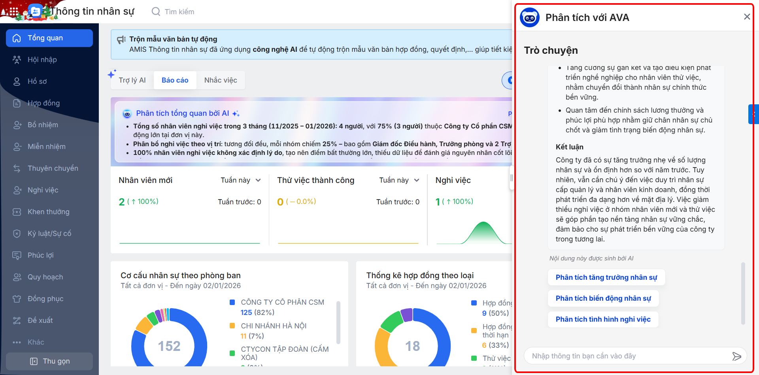Switch to the Nhắc việc tab
The width and height of the screenshot is (759, 375).
221,80
